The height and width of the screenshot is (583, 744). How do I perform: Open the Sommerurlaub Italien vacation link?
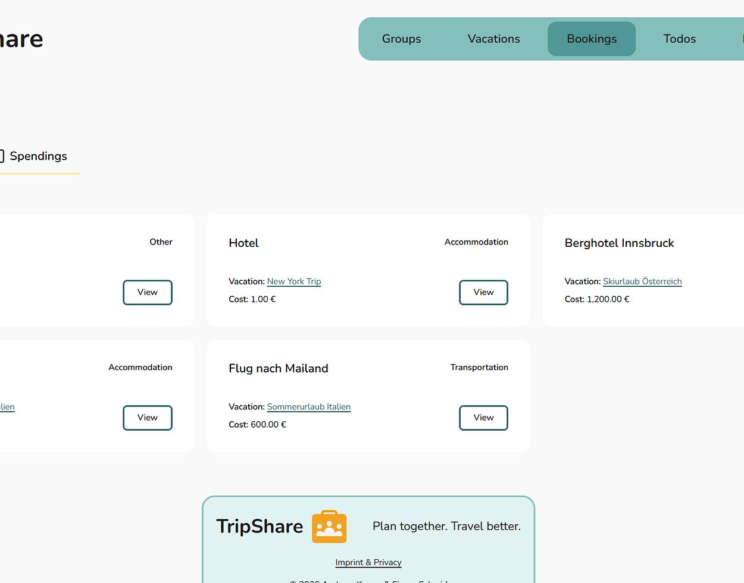pos(308,407)
